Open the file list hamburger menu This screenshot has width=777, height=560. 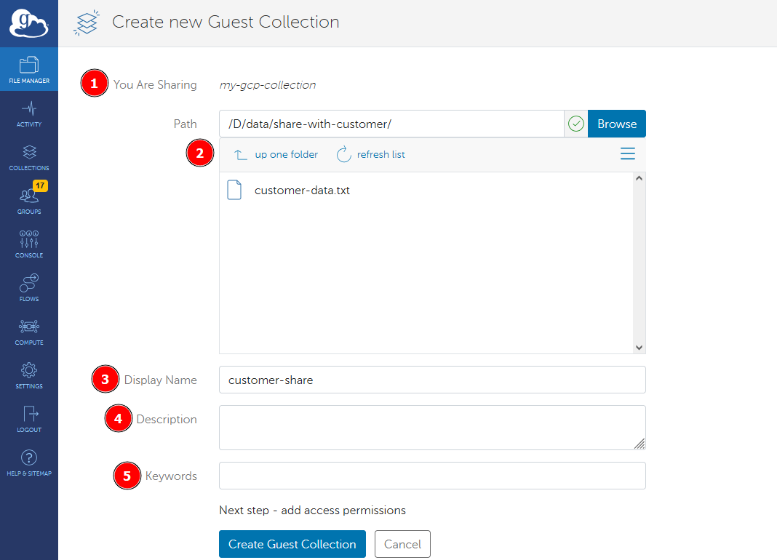[627, 154]
